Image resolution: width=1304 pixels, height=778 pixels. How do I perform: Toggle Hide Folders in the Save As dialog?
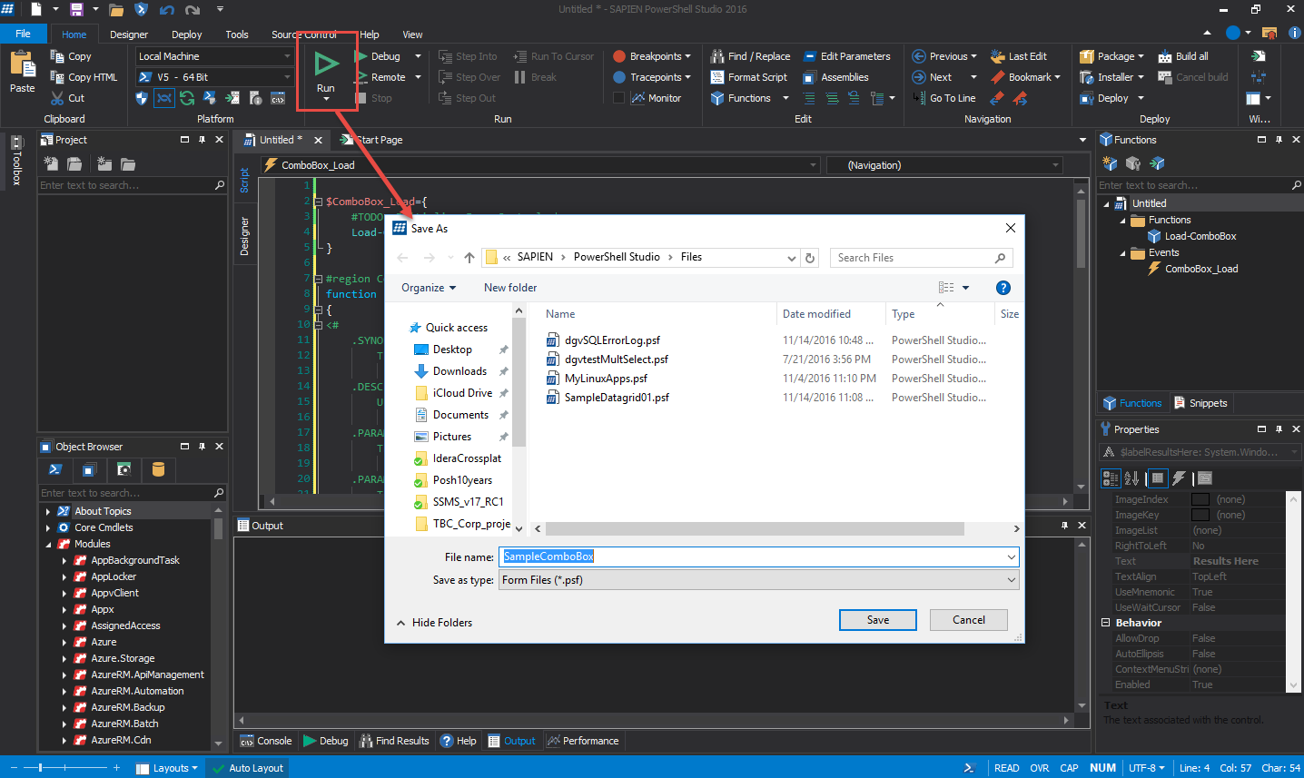click(x=434, y=623)
